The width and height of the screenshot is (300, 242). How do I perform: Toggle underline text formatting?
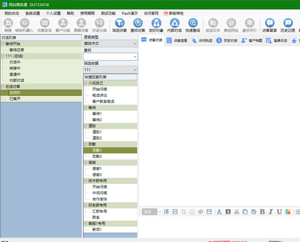[x=279, y=212]
